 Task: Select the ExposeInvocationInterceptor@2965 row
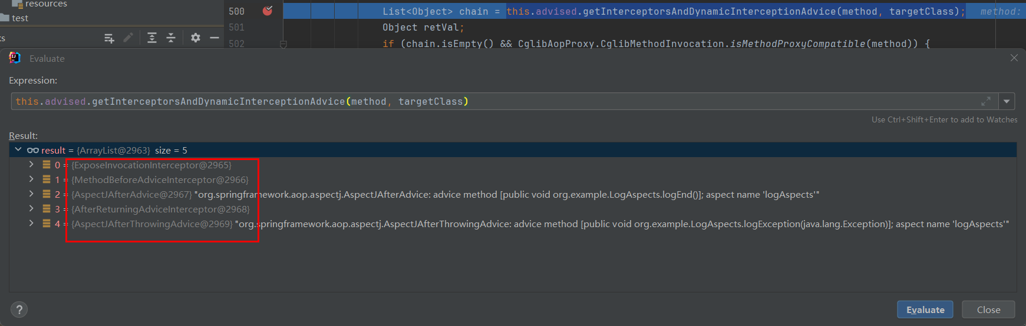(513, 165)
